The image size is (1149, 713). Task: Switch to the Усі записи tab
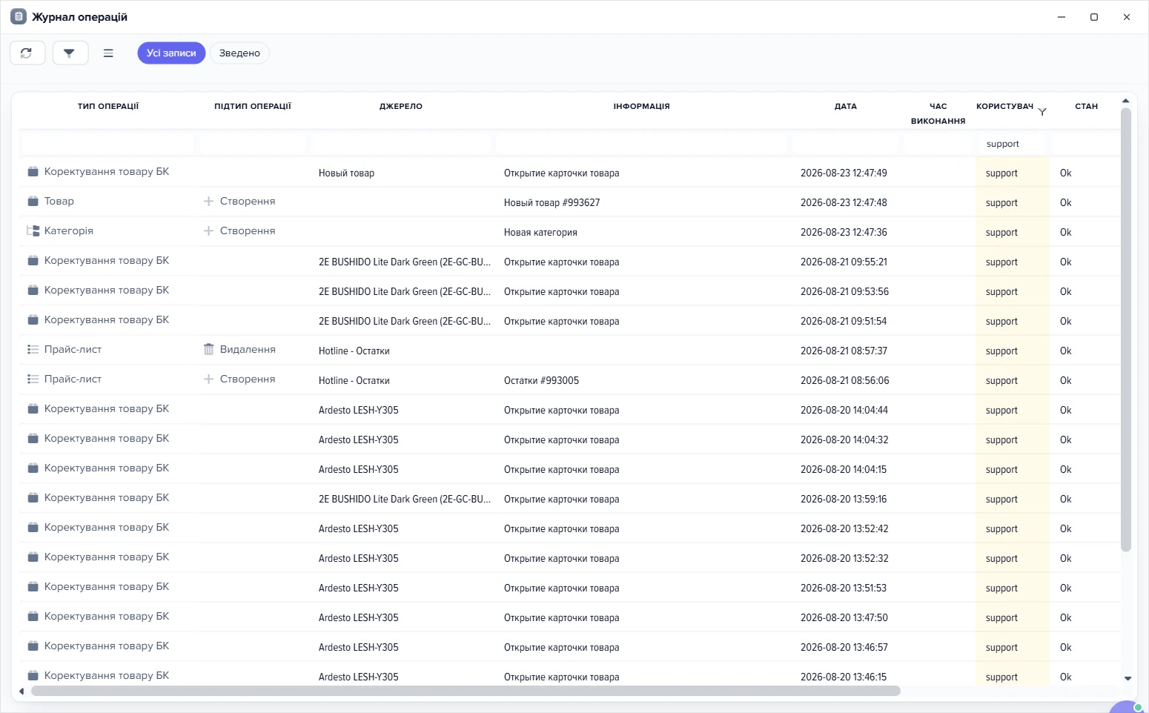pyautogui.click(x=171, y=53)
